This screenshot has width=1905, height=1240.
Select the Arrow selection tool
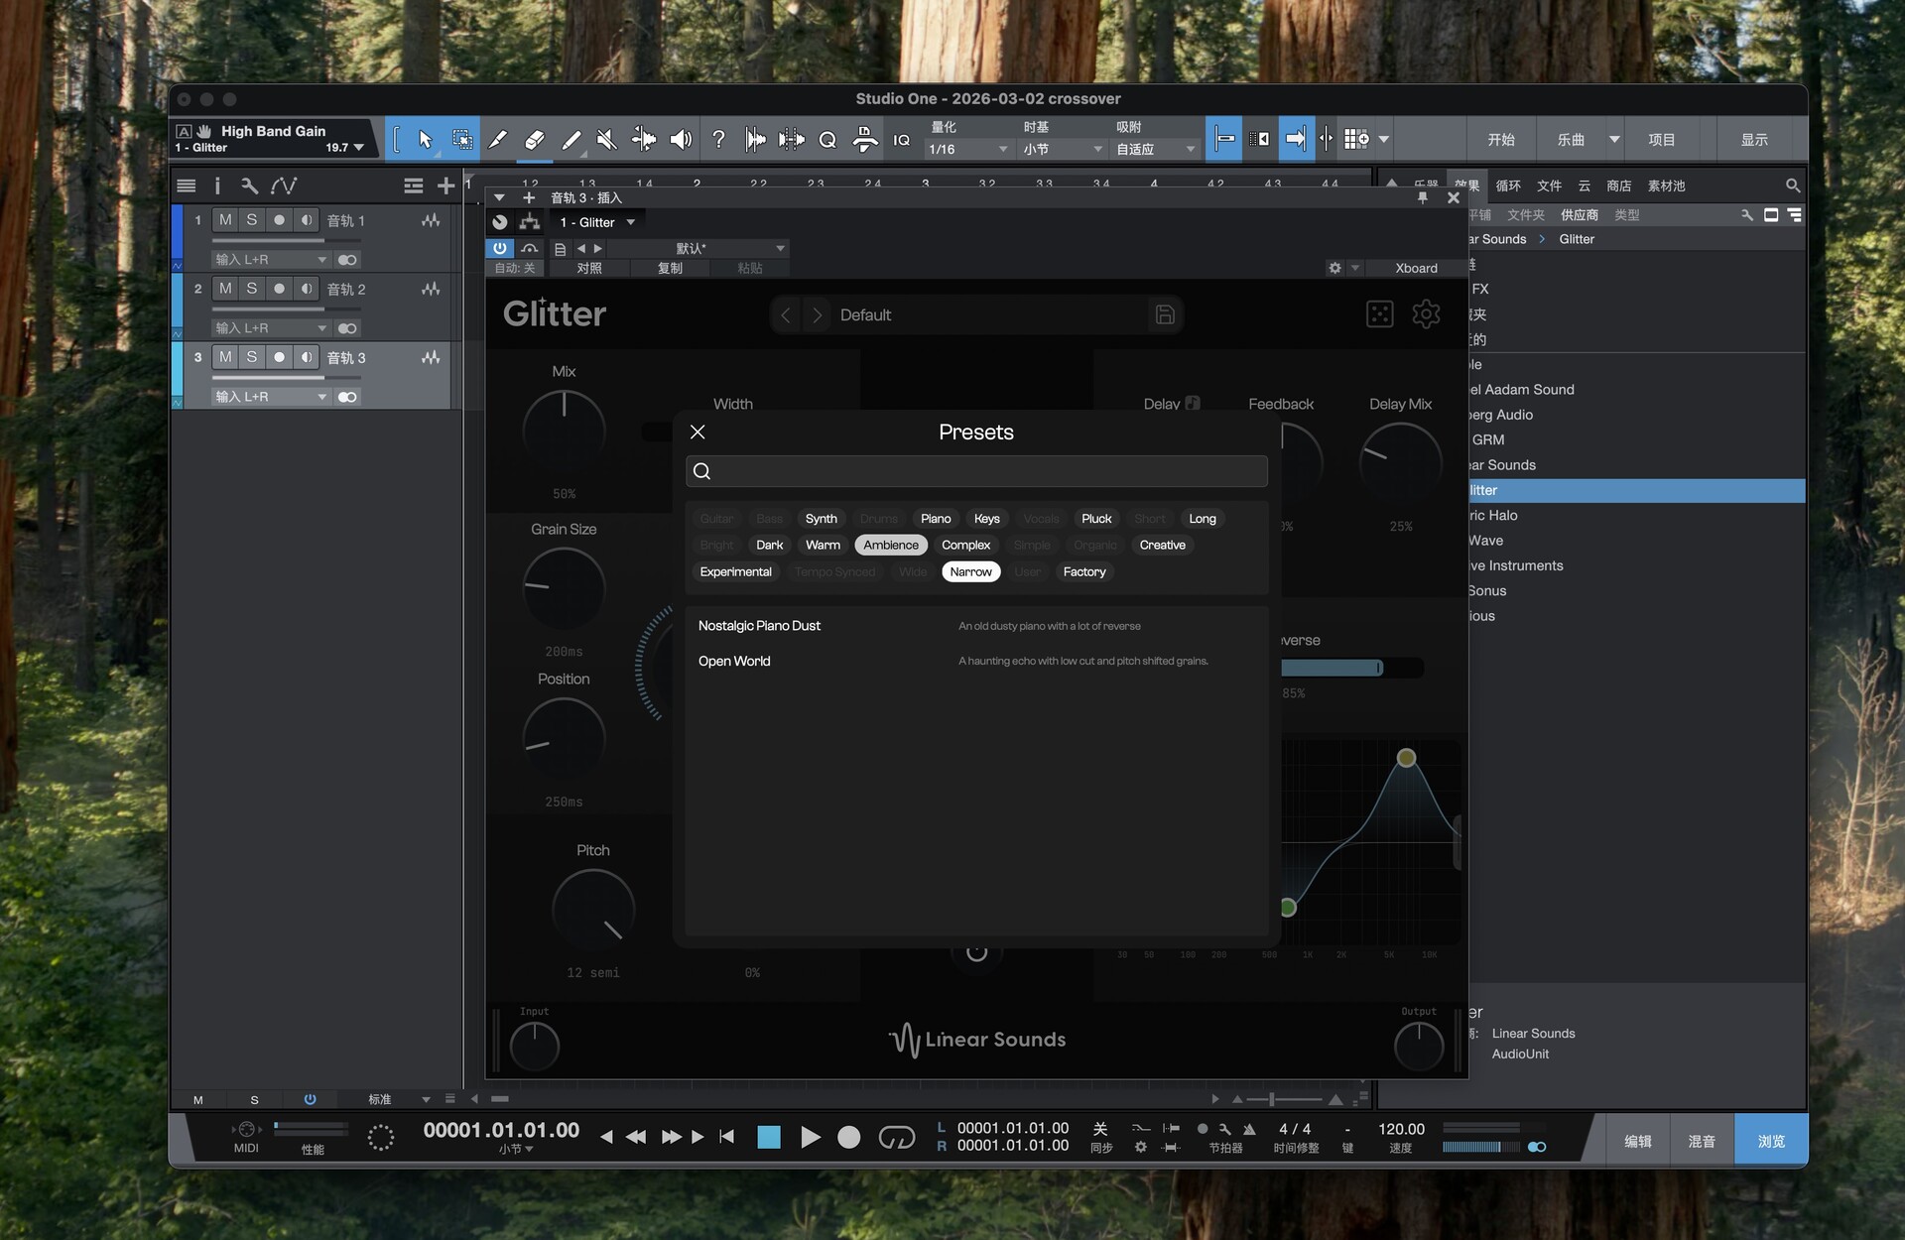point(425,140)
